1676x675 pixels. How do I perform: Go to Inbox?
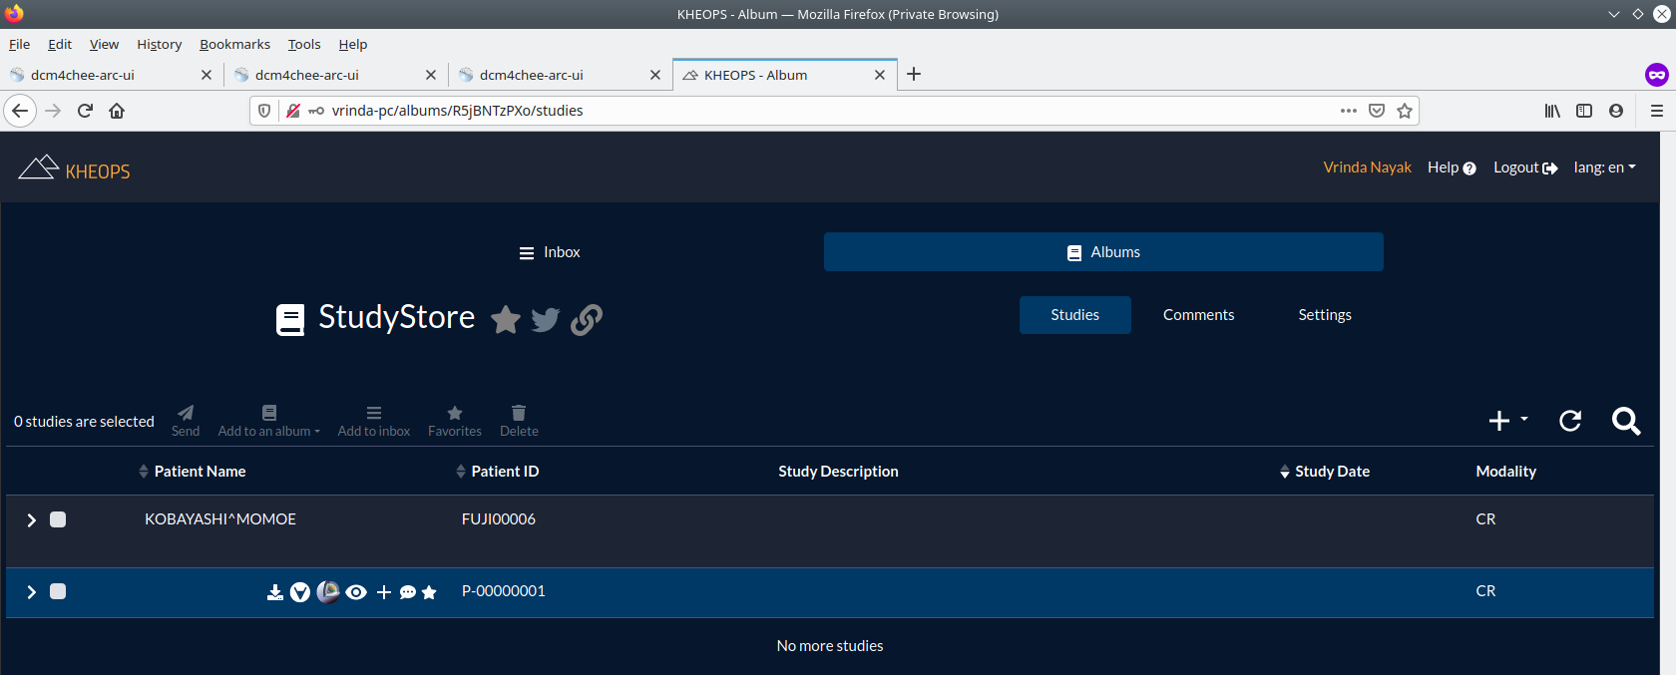550,252
